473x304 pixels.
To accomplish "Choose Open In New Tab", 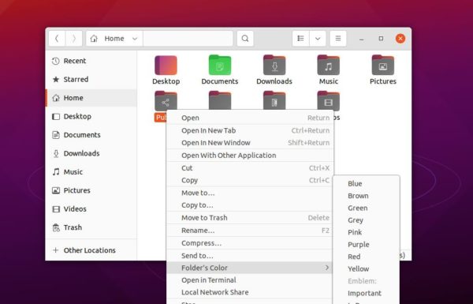I will [x=250, y=130].
